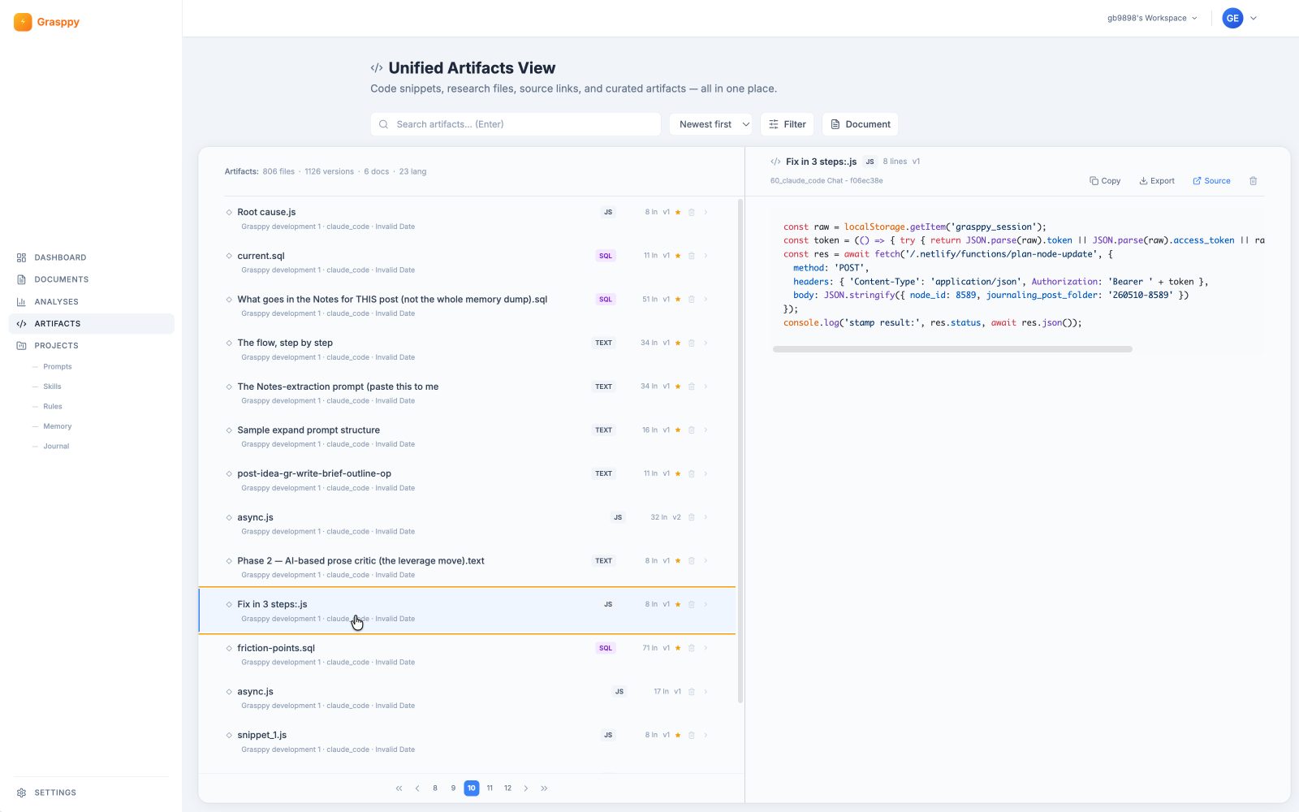Viewport: 1299px width, 812px height.
Task: Go to page 8
Action: click(x=435, y=788)
